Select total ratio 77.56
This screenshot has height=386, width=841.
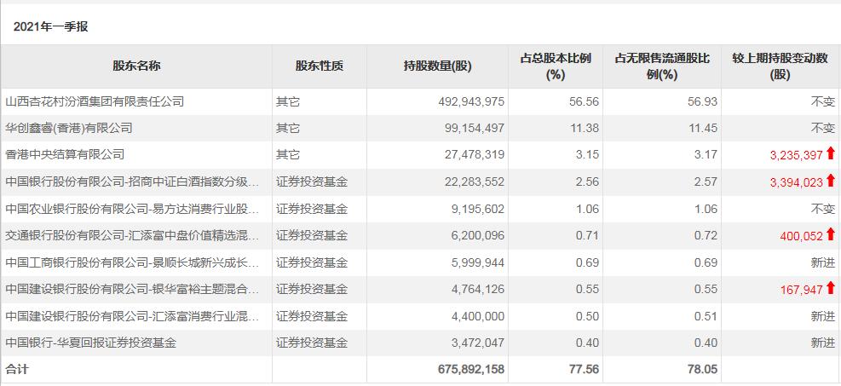click(584, 369)
